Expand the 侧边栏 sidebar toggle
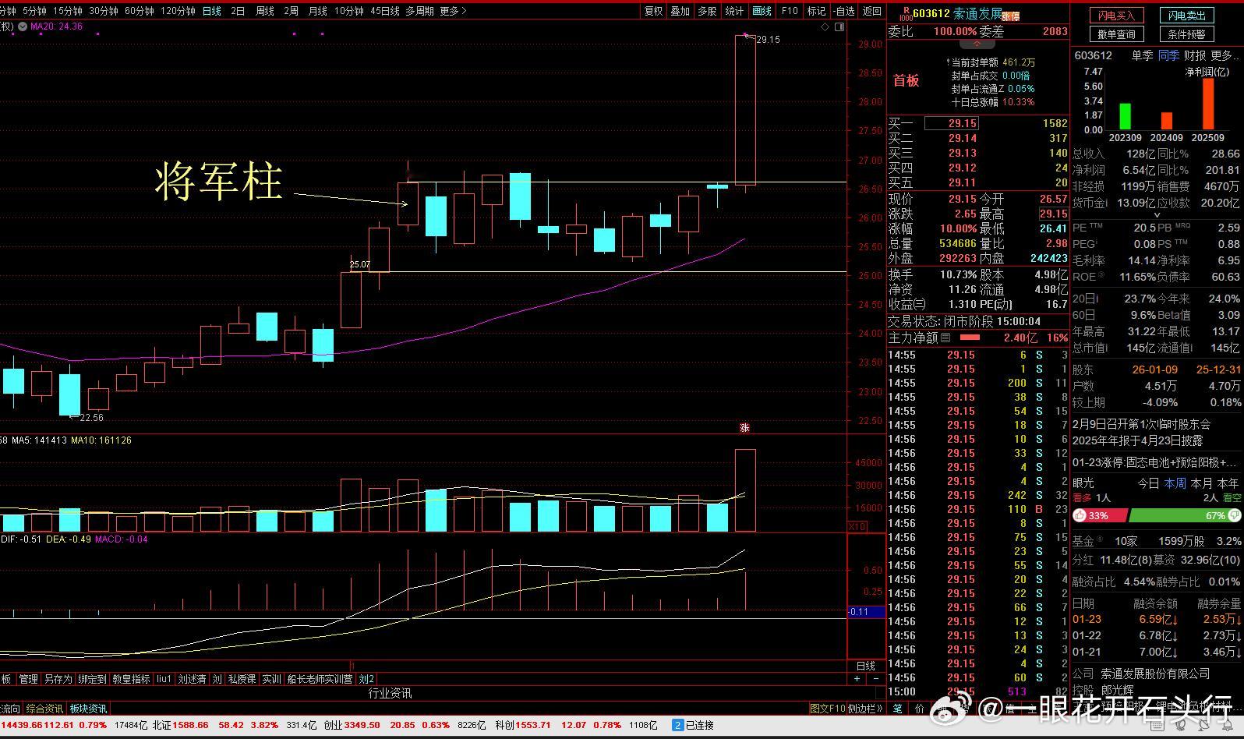 865,709
